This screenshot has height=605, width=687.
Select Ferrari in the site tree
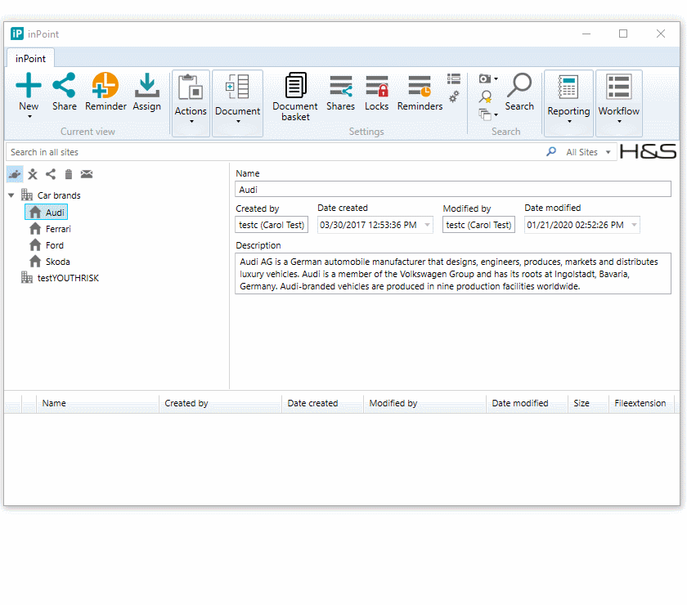tap(58, 229)
